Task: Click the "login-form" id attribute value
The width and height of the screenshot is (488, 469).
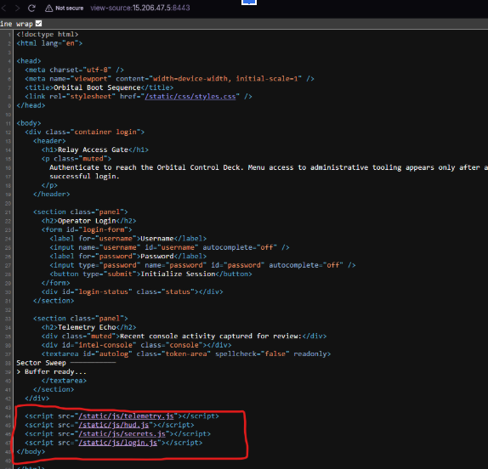Action: point(104,229)
